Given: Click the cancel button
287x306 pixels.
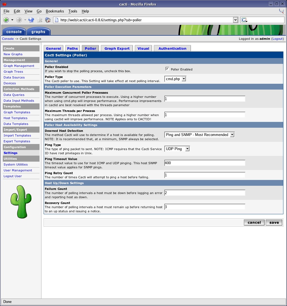Looking at the screenshot, I should [x=254, y=223].
